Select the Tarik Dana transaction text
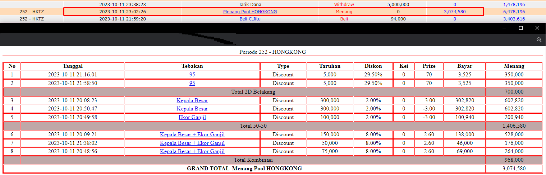This screenshot has height=175, width=546. 250,5
